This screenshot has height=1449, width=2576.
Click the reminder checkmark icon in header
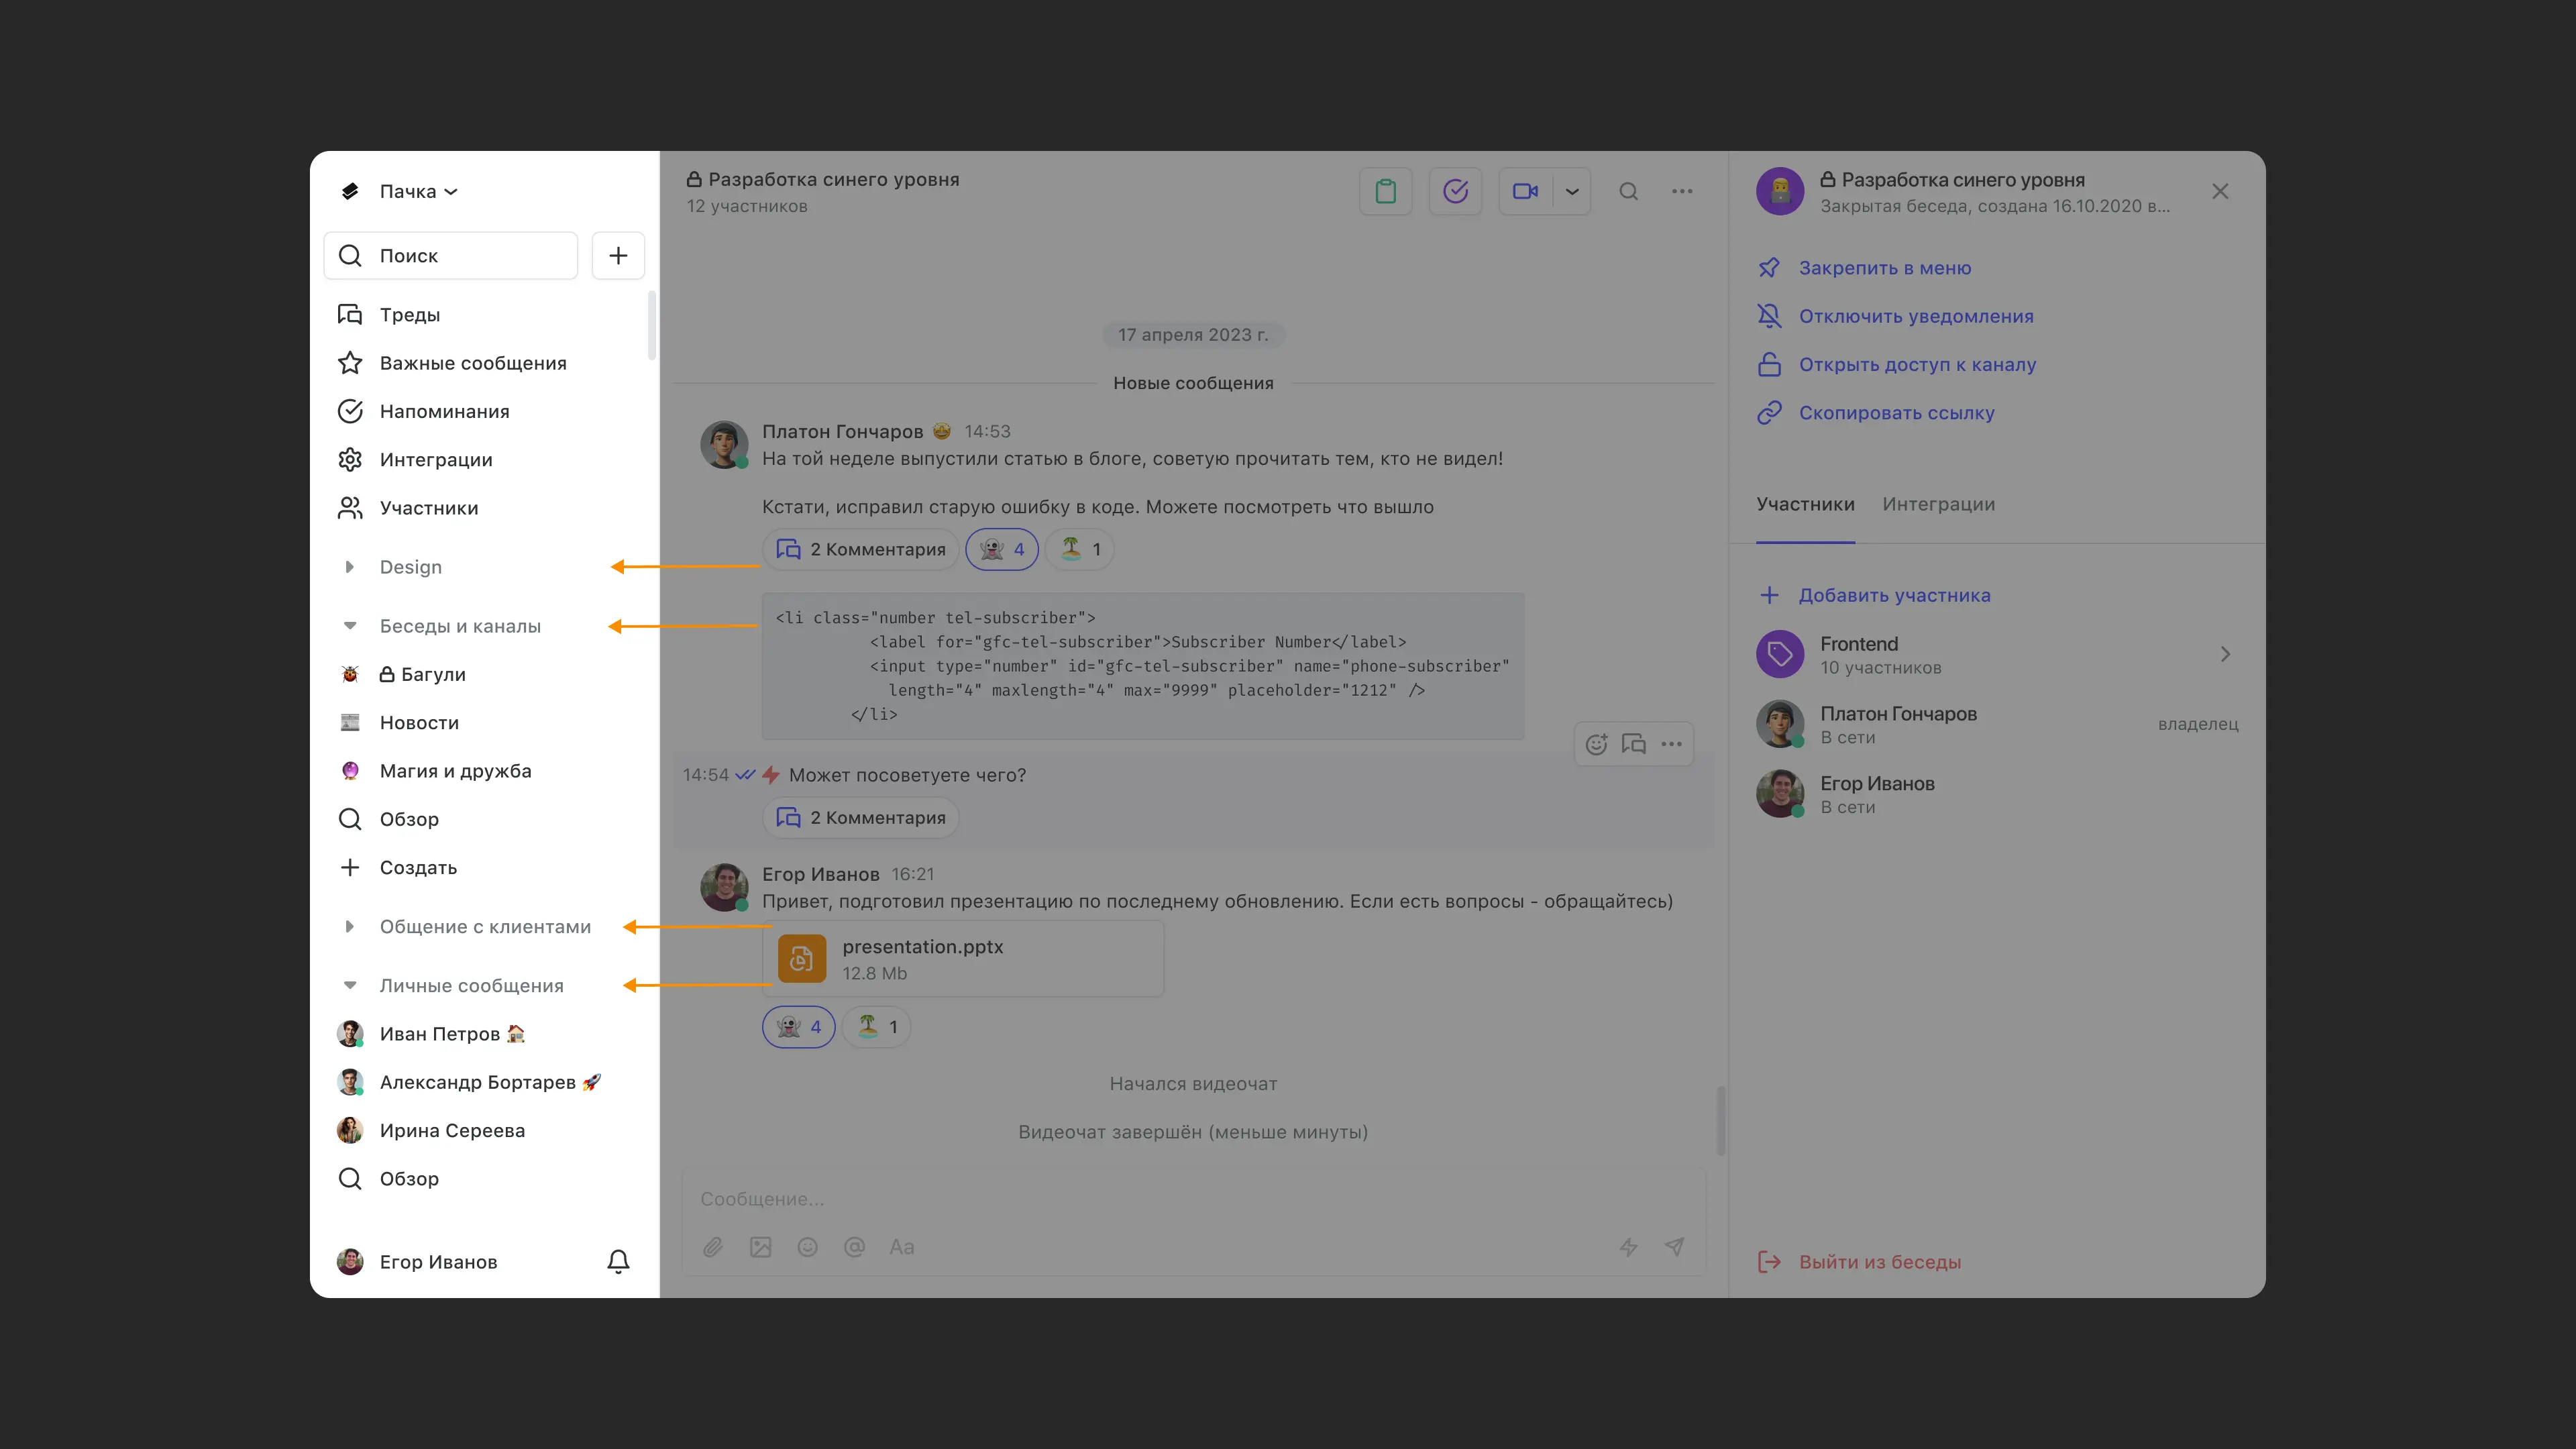click(1455, 191)
